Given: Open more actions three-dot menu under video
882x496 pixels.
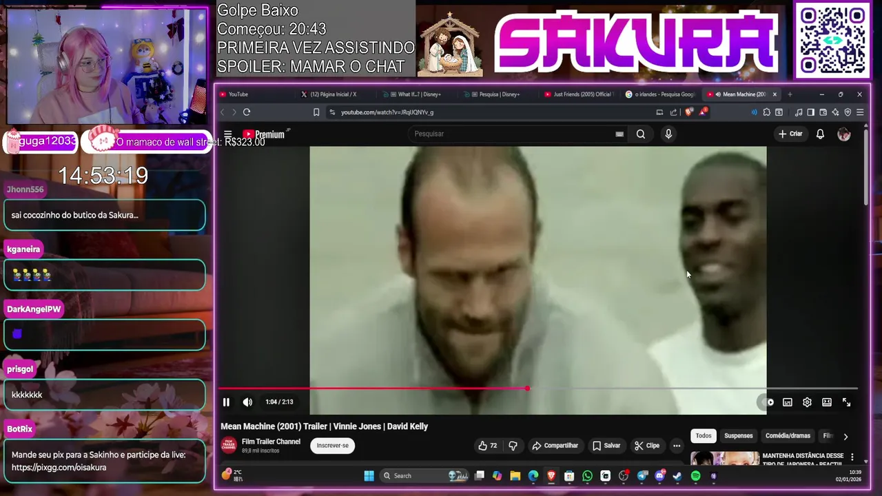Looking at the screenshot, I should pos(677,446).
